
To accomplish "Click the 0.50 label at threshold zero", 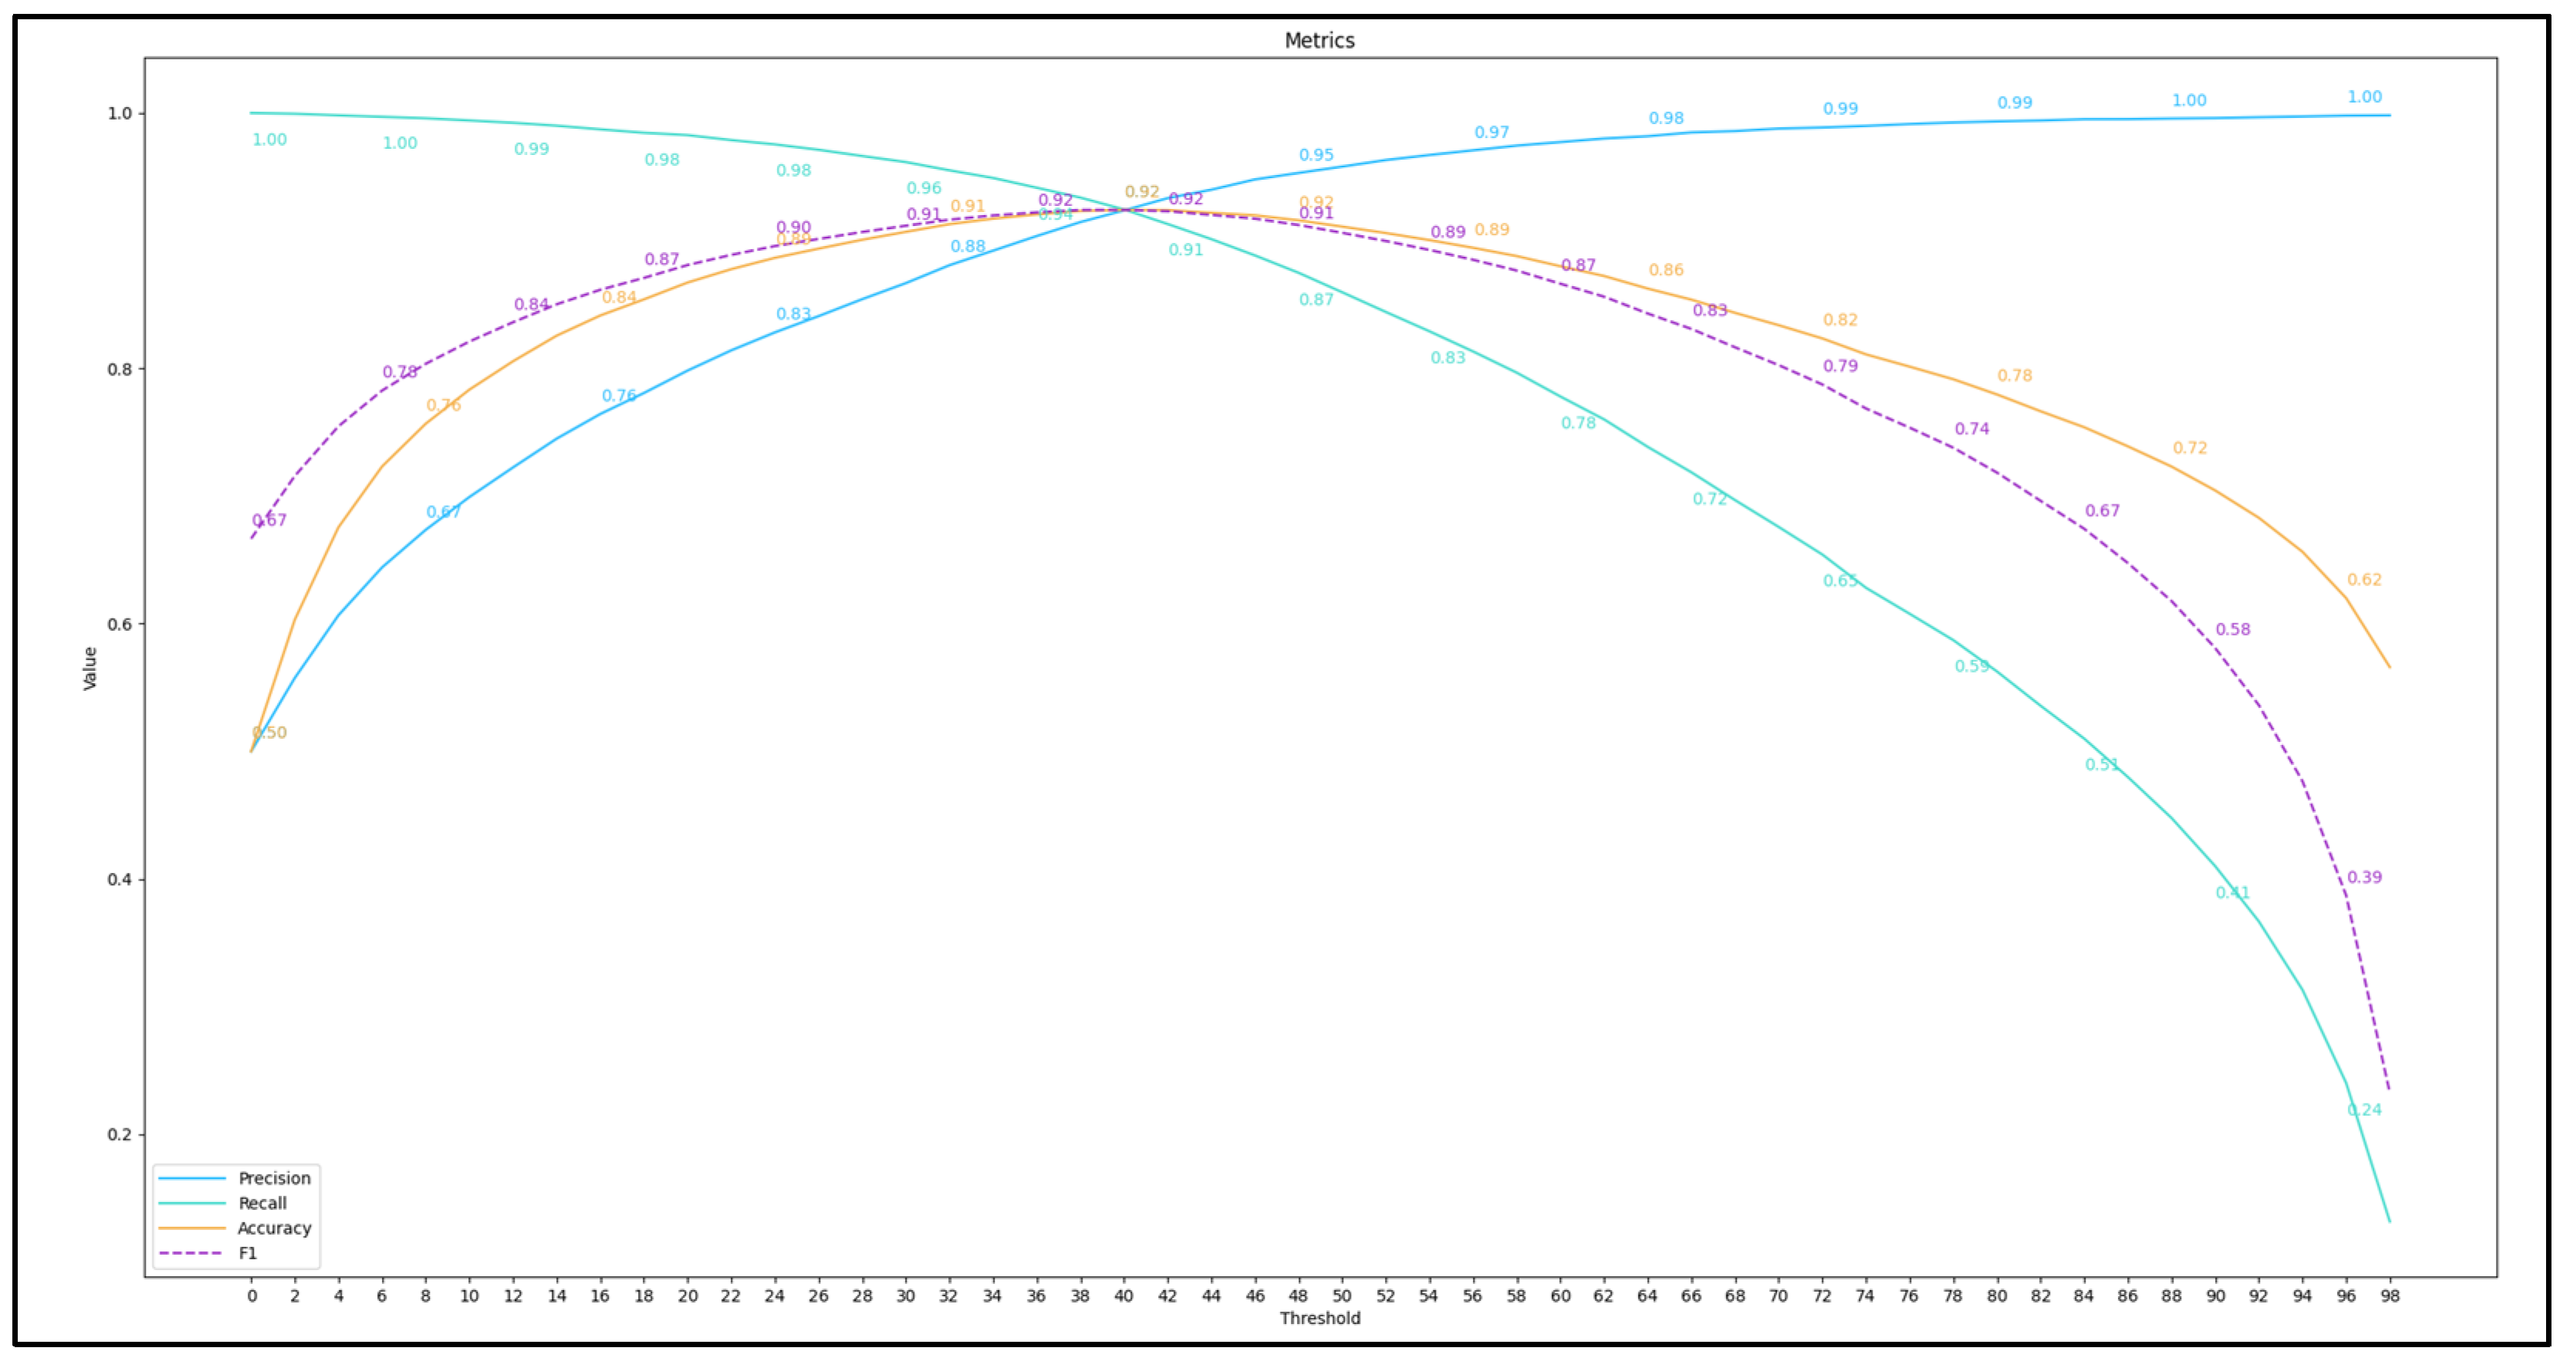I will click(269, 733).
